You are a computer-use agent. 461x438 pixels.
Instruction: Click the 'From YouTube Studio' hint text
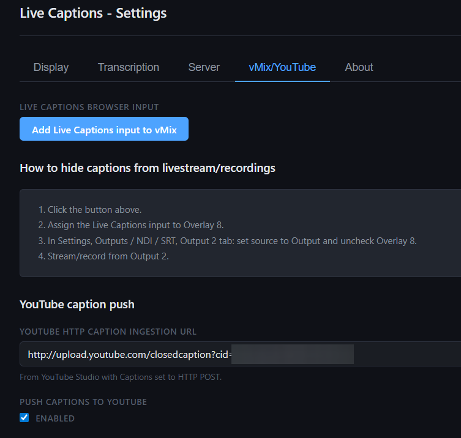click(121, 377)
